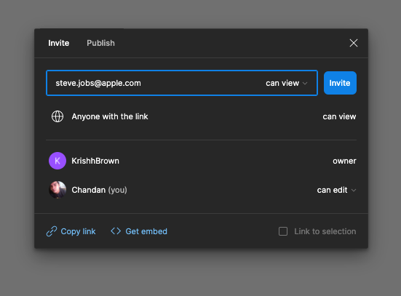
Task: Open the can view dropdown in the email field
Action: tap(287, 83)
